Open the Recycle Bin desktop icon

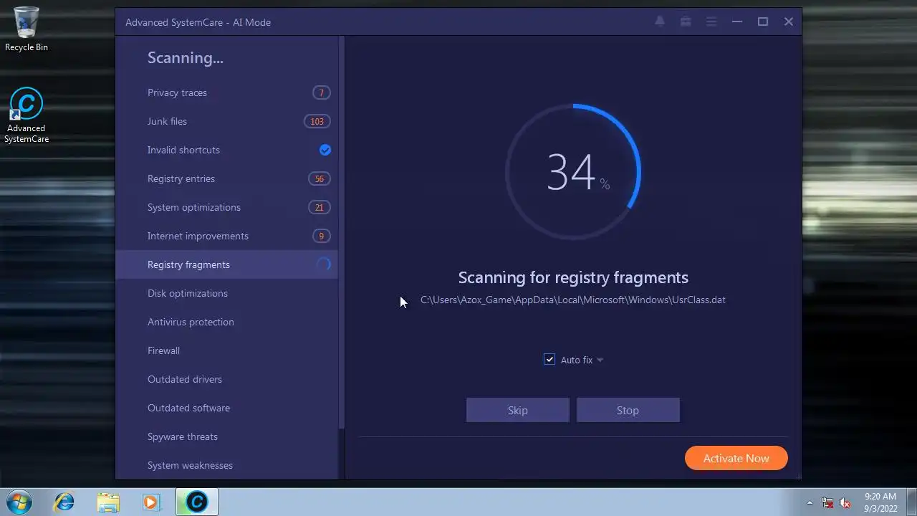tap(27, 29)
